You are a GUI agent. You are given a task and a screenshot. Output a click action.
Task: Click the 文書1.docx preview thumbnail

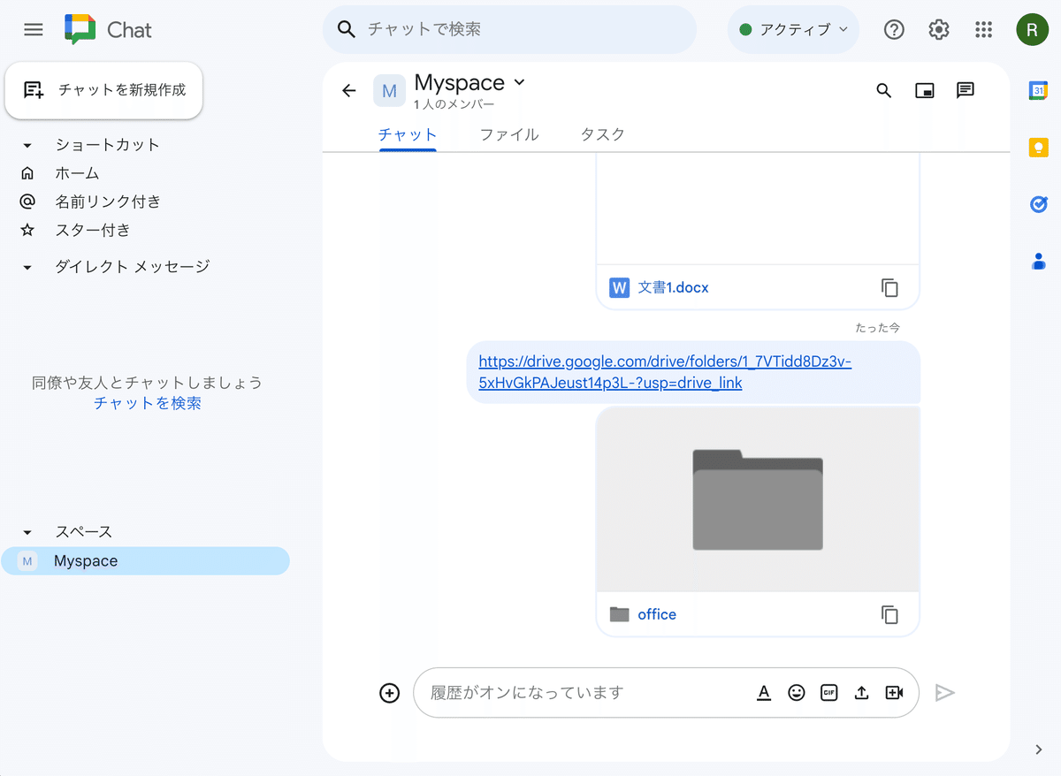758,209
